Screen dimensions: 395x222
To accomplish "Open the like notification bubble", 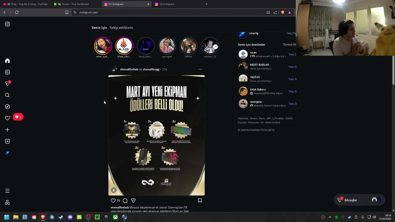I will 18,117.
